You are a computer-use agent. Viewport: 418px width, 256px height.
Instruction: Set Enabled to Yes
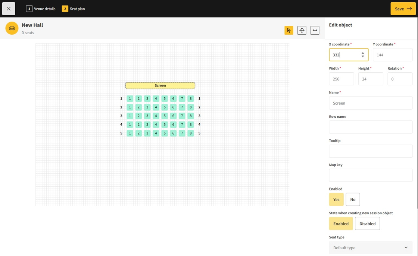[336, 199]
